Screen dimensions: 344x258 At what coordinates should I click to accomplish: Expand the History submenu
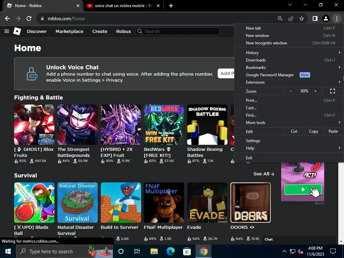click(x=289, y=53)
